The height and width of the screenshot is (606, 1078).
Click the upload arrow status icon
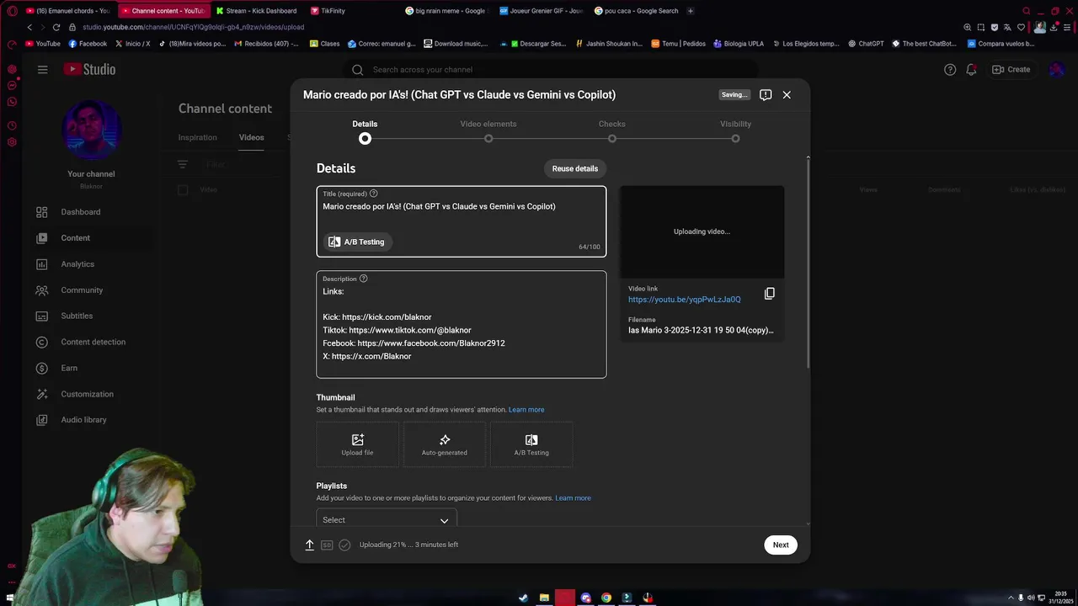[x=309, y=545]
